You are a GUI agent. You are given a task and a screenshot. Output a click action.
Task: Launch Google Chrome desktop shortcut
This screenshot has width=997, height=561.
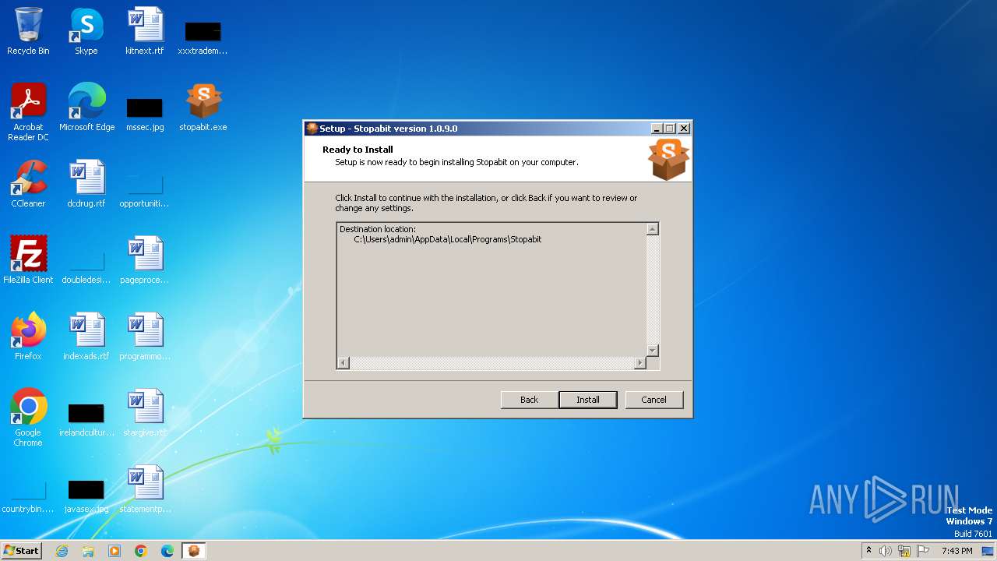(28, 418)
